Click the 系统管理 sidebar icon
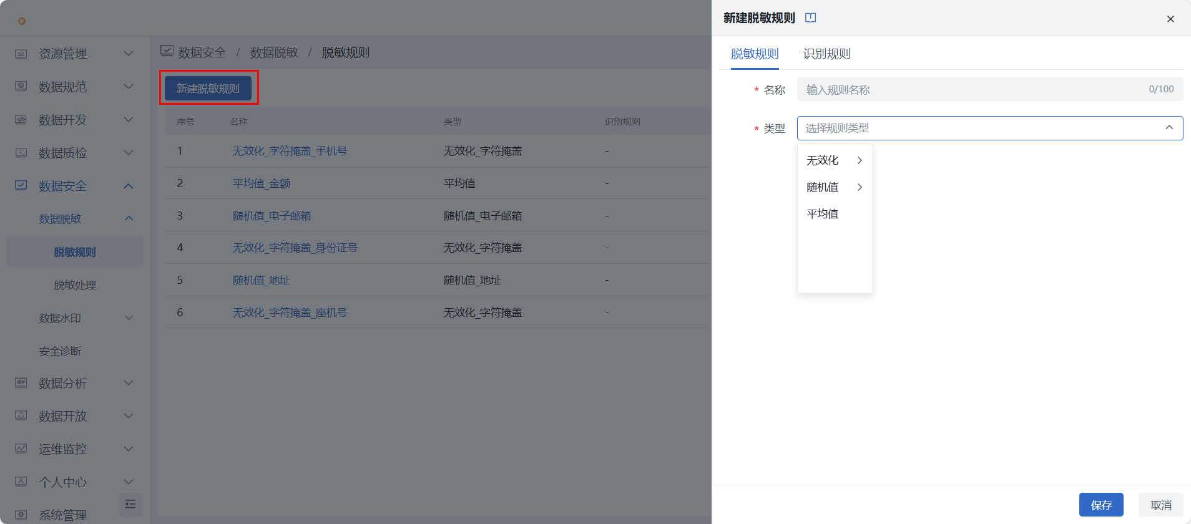The height and width of the screenshot is (524, 1191). tap(21, 515)
